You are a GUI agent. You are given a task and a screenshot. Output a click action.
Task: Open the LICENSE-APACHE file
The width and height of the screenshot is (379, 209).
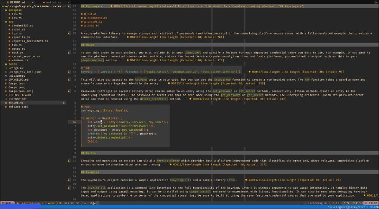tap(20, 95)
